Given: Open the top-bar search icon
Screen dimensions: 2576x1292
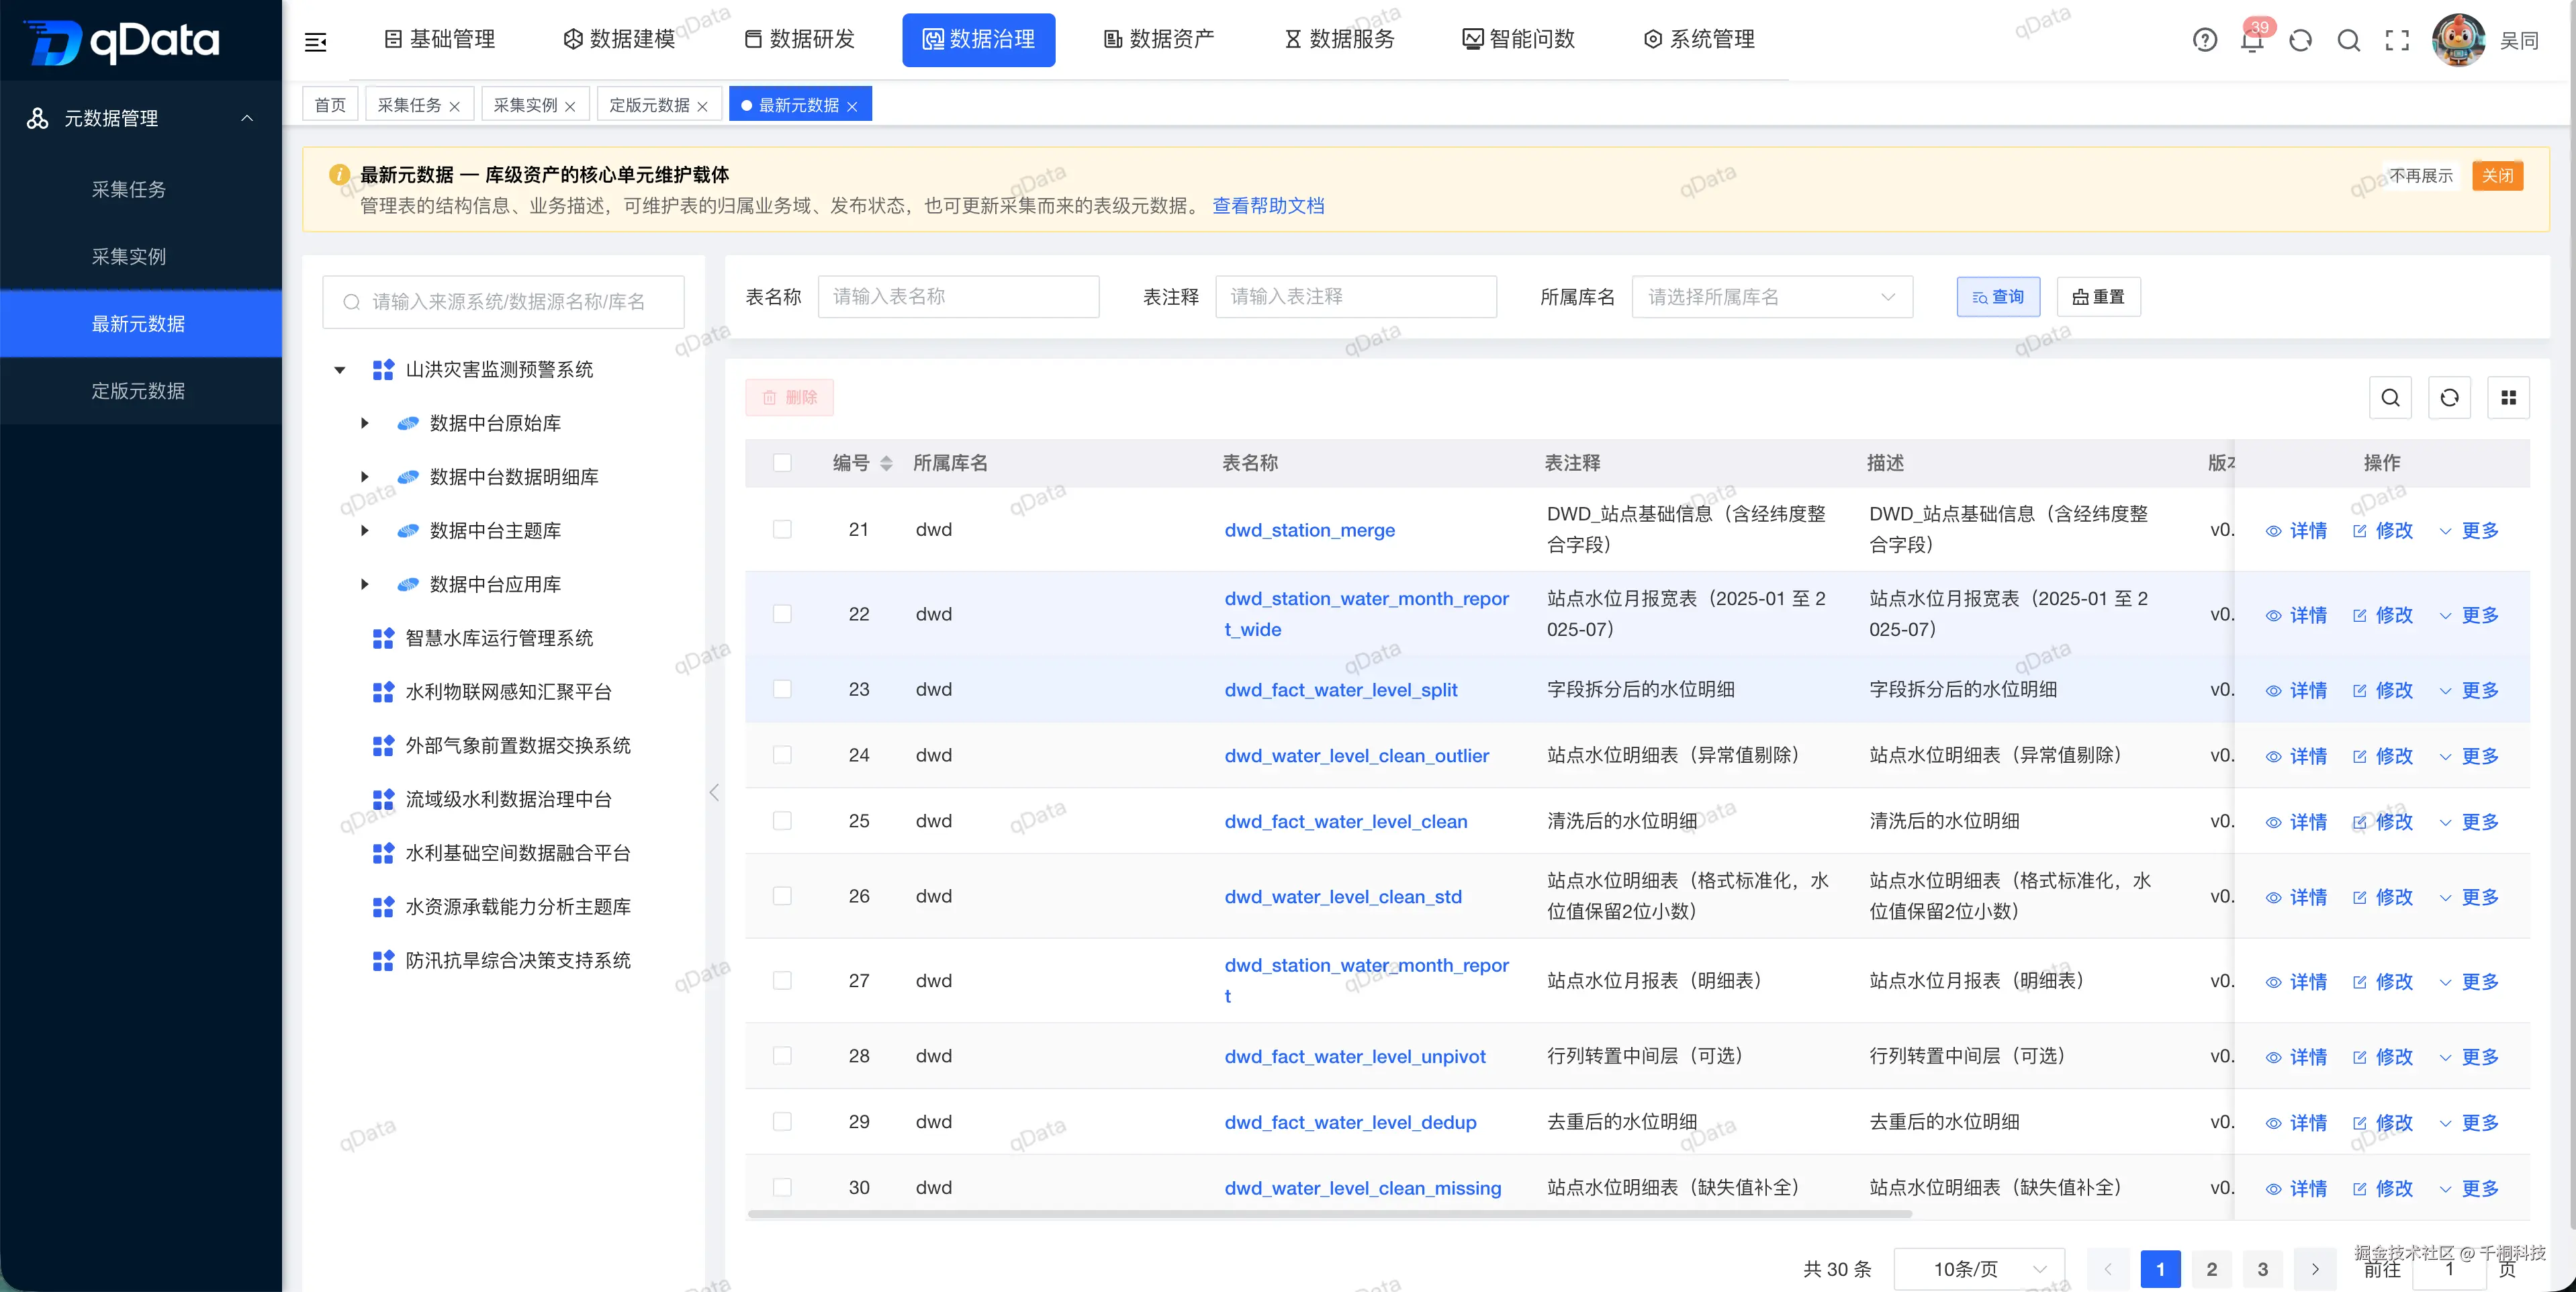Looking at the screenshot, I should pos(2348,40).
